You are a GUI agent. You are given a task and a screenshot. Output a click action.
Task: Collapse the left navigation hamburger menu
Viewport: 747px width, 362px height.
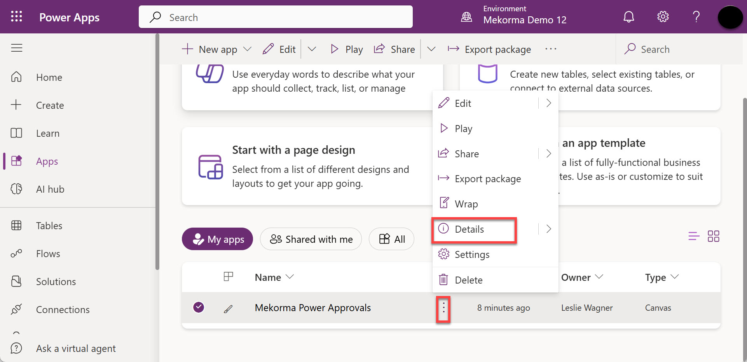click(17, 48)
